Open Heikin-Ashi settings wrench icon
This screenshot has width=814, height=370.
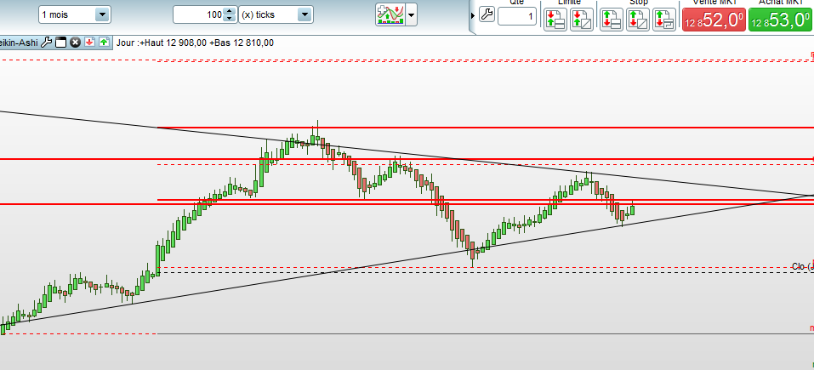(x=46, y=43)
